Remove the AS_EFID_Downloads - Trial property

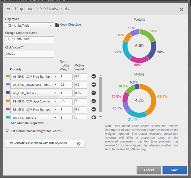[93, 85]
